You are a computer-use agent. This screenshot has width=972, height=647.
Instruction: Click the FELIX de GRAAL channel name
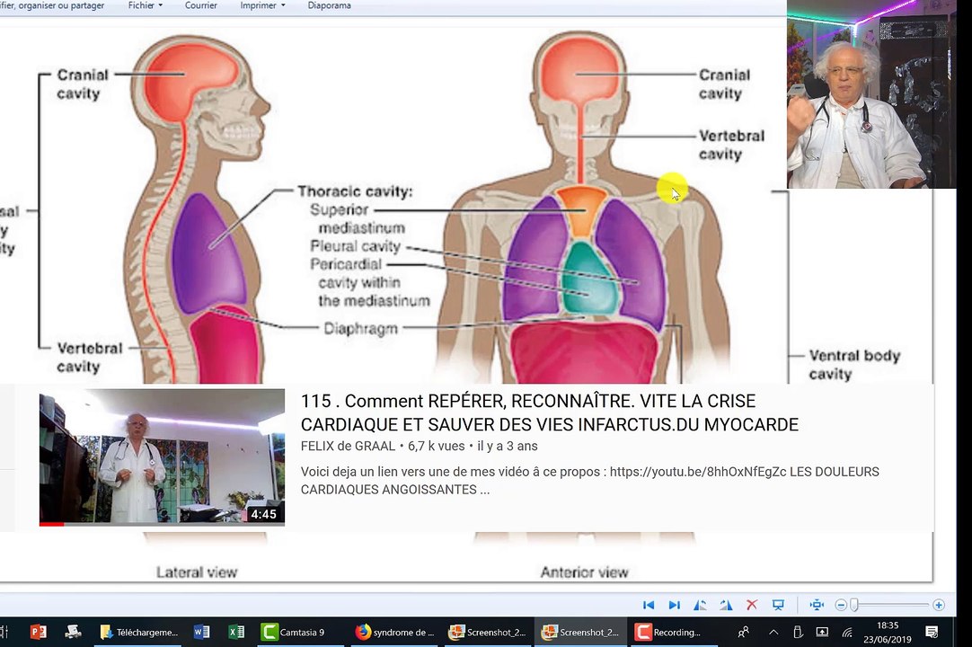[x=348, y=446]
